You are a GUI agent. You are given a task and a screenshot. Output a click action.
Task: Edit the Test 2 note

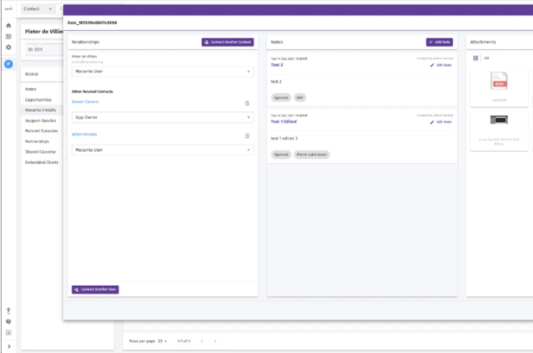coord(441,65)
